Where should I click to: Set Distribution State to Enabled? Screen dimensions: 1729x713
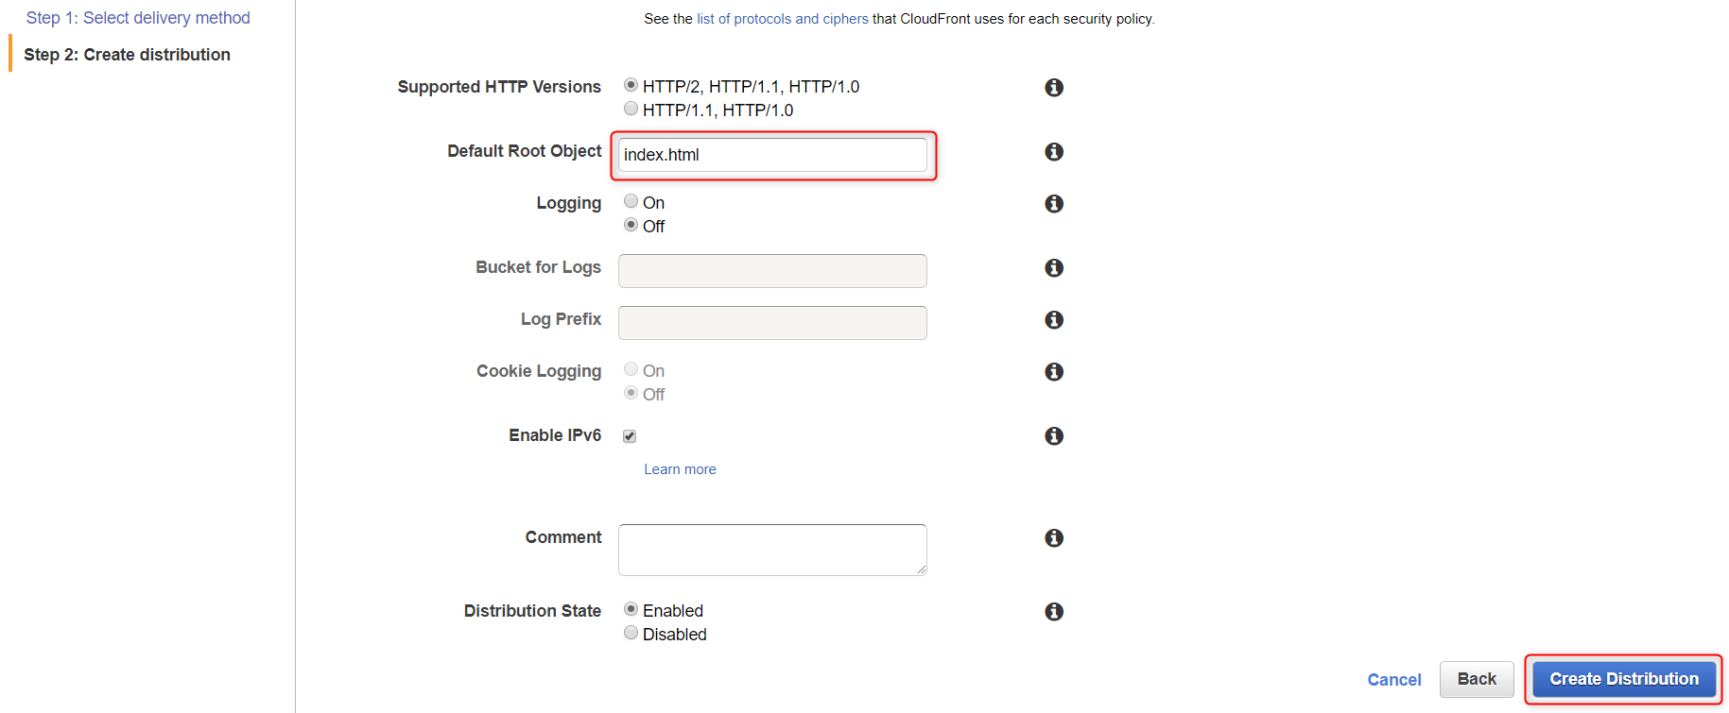click(x=631, y=609)
